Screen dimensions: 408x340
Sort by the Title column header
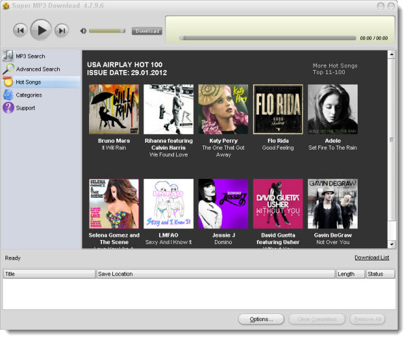pos(49,274)
